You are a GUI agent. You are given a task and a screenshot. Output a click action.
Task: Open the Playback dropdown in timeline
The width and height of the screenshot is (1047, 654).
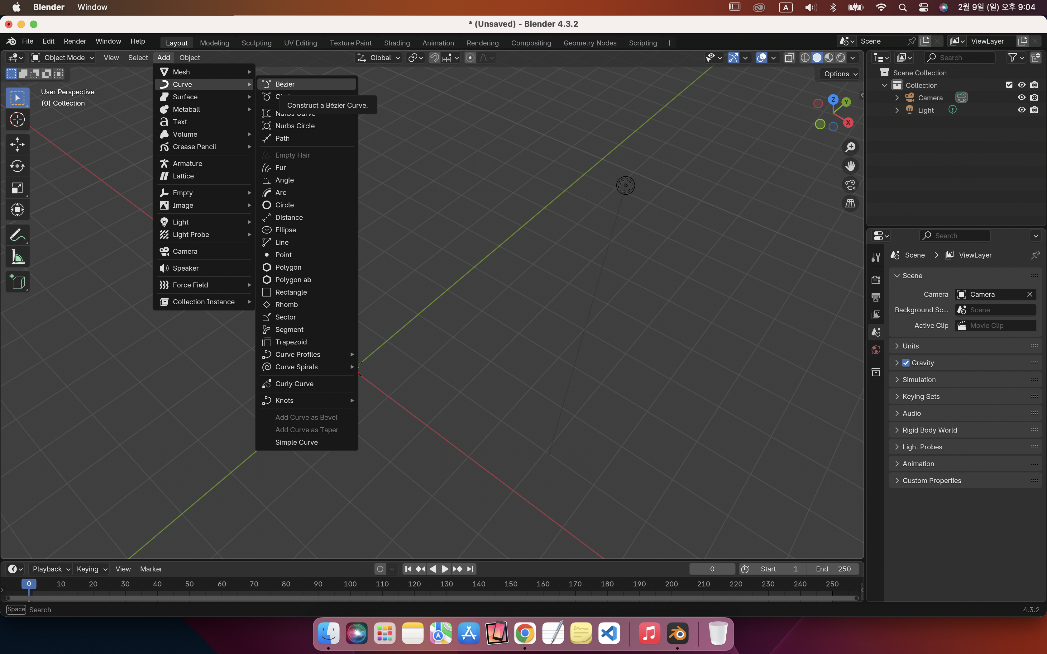pos(51,569)
